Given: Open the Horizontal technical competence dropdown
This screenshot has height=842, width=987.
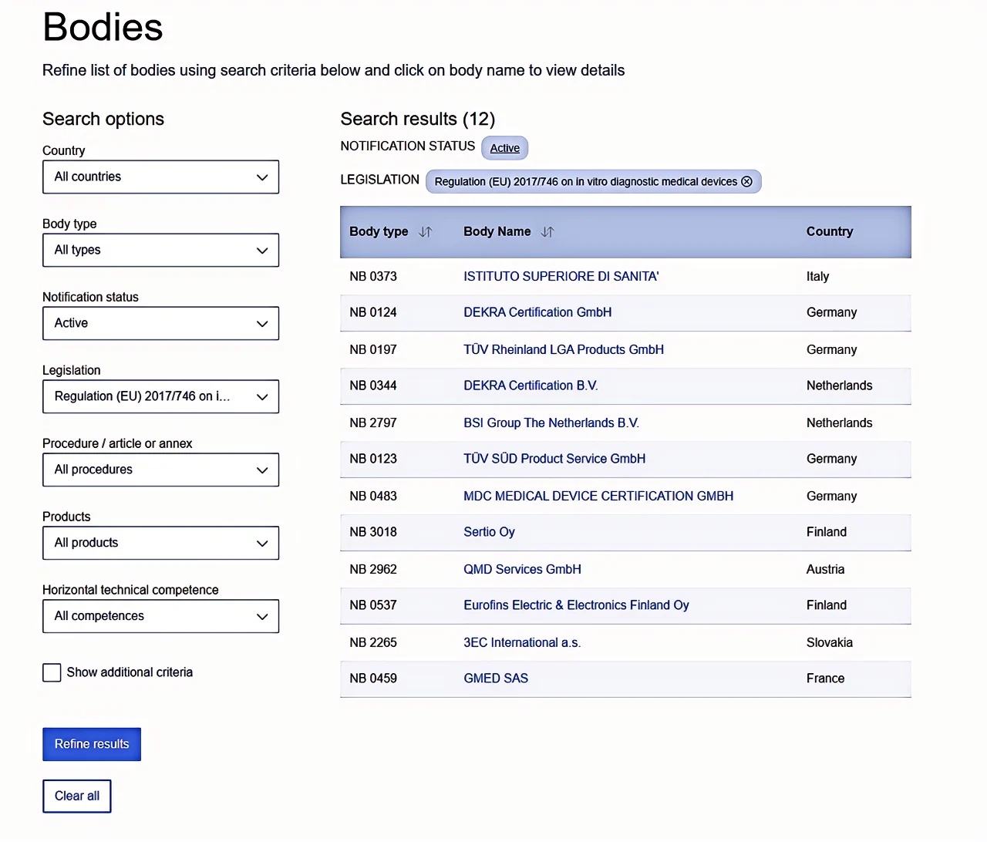Looking at the screenshot, I should [x=160, y=616].
